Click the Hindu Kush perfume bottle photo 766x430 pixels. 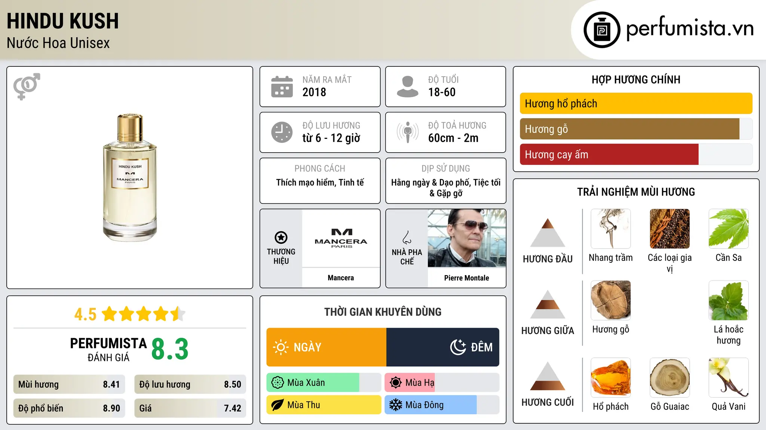[130, 178]
